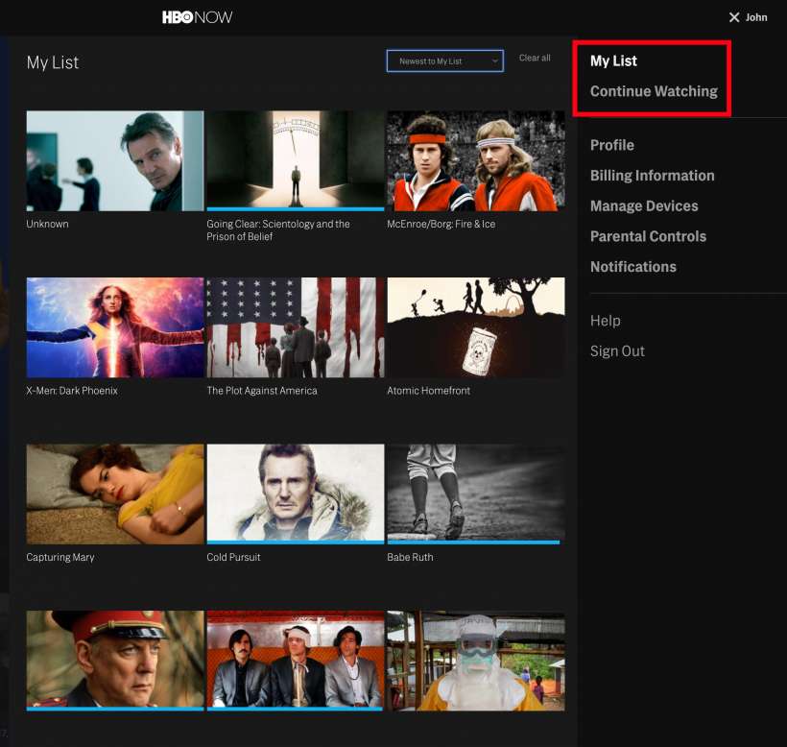Click the Going Clear: Scientology title text
The image size is (787, 747).
(x=278, y=229)
